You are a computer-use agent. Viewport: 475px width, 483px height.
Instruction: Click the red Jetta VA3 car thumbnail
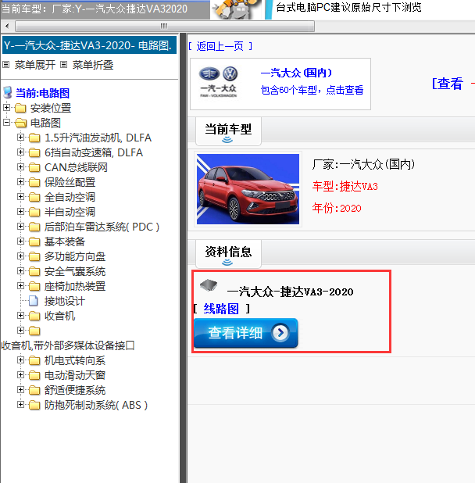(248, 189)
